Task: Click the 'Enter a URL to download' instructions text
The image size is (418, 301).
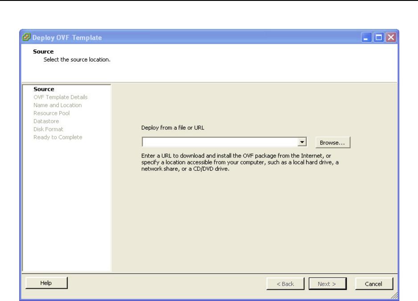Action: click(240, 162)
